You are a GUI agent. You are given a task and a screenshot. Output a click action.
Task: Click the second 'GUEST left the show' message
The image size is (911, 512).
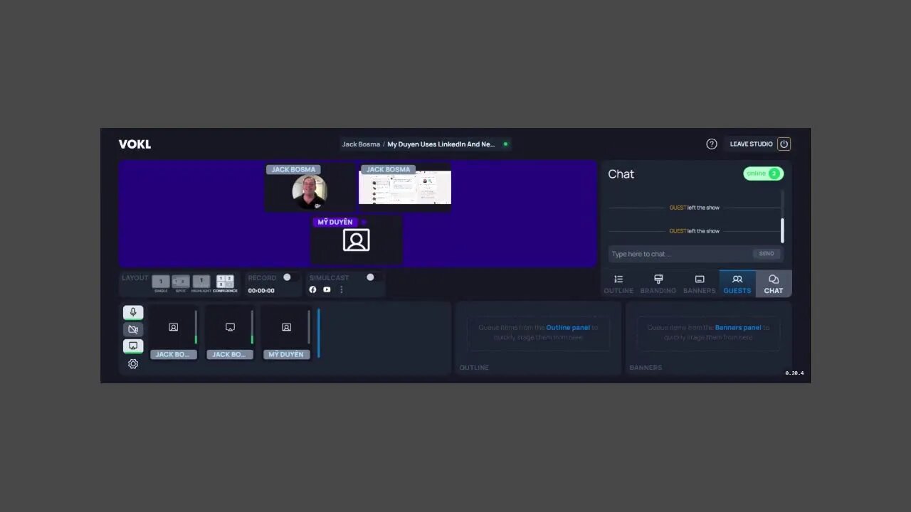click(x=695, y=231)
